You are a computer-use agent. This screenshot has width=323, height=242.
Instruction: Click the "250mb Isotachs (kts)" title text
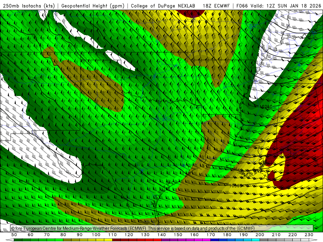click(x=29, y=6)
